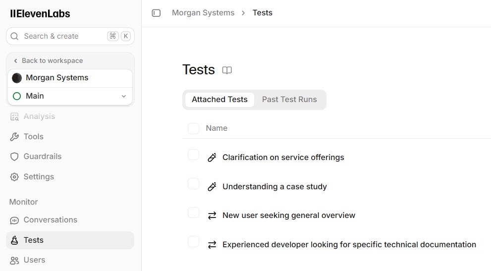Click the Guardrails shield icon
491x271 pixels.
pos(14,157)
